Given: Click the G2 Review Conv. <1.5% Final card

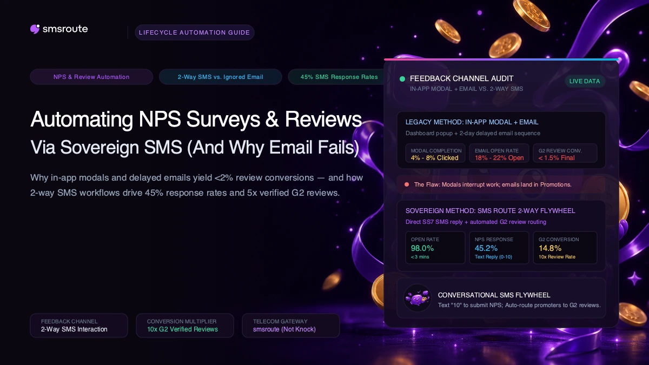Looking at the screenshot, I should coord(565,154).
